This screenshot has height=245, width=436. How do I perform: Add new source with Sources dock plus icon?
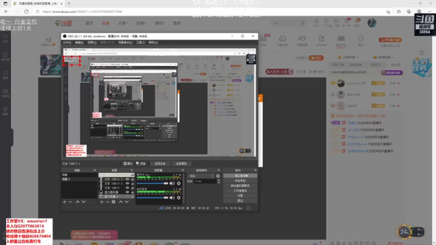[102, 201]
